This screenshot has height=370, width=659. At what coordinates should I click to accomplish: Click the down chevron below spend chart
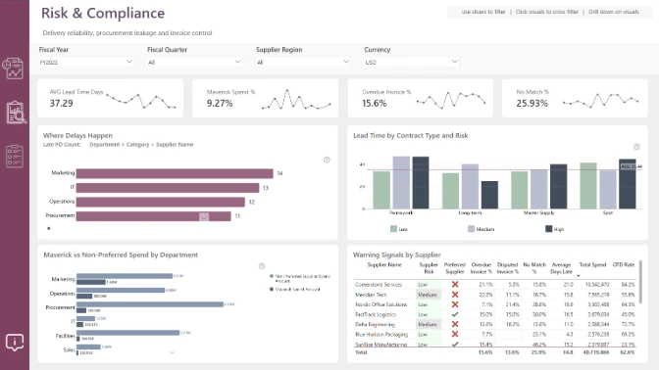(172, 352)
